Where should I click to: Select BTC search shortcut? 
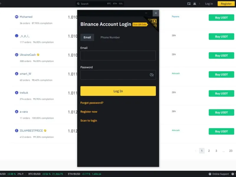[x=109, y=4]
